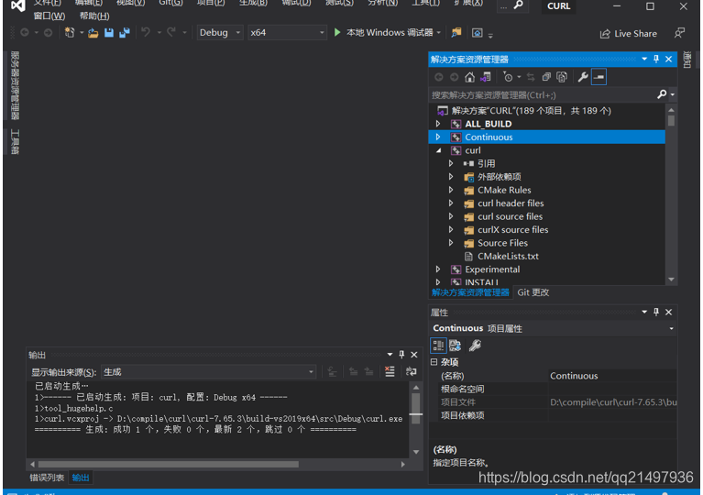Expand the 外部依赖项 folder

[451, 177]
